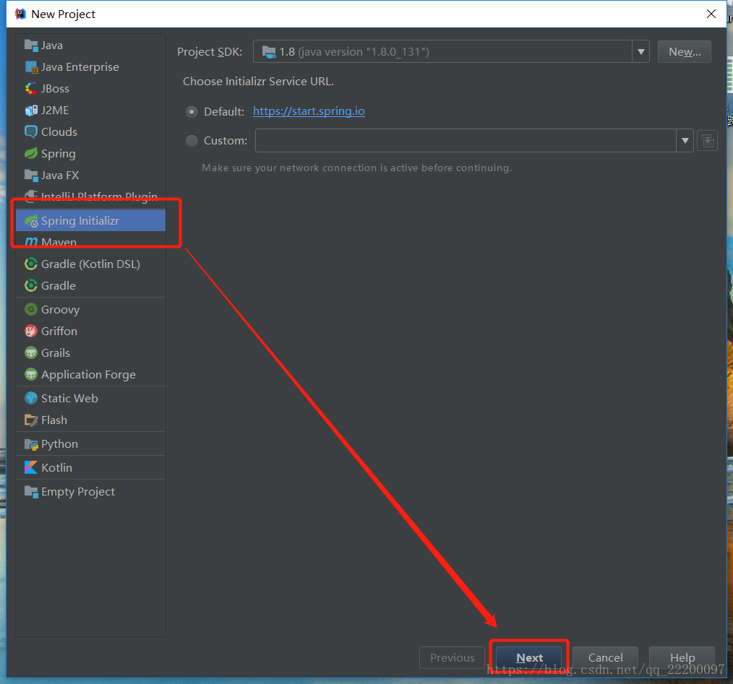The height and width of the screenshot is (684, 733).
Task: Click the Grails icon
Action: point(31,352)
